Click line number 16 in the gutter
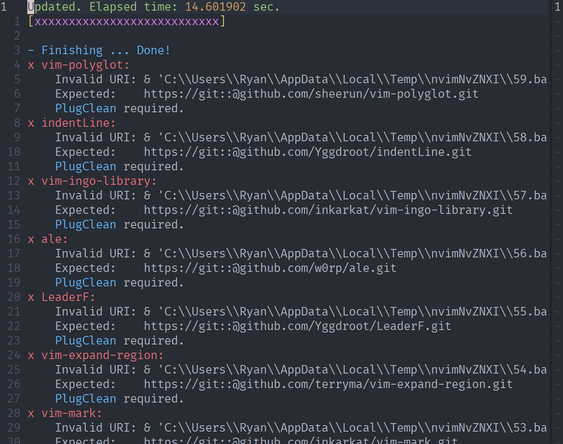Screen dimensions: 563x444 pyautogui.click(x=13, y=239)
